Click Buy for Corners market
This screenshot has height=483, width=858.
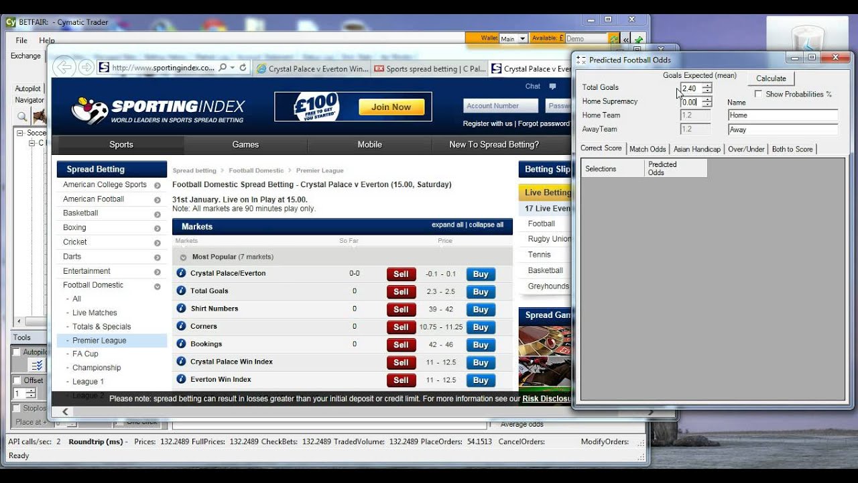(x=481, y=327)
